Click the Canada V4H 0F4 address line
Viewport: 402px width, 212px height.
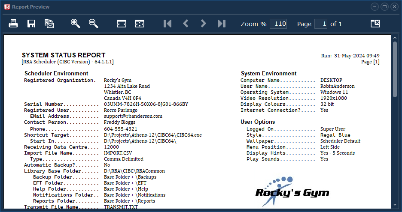(122, 98)
